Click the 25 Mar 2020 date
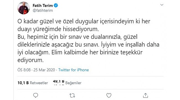180x100 pixels. (44, 70)
